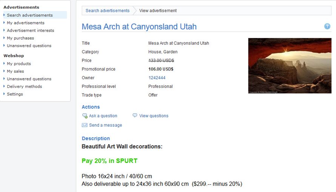
Task: Open owner profile 1242444
Action: point(157,78)
